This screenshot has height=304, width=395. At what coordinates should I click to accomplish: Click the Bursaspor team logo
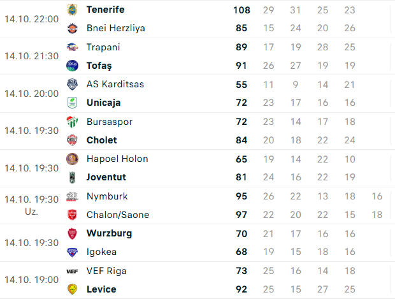73,122
